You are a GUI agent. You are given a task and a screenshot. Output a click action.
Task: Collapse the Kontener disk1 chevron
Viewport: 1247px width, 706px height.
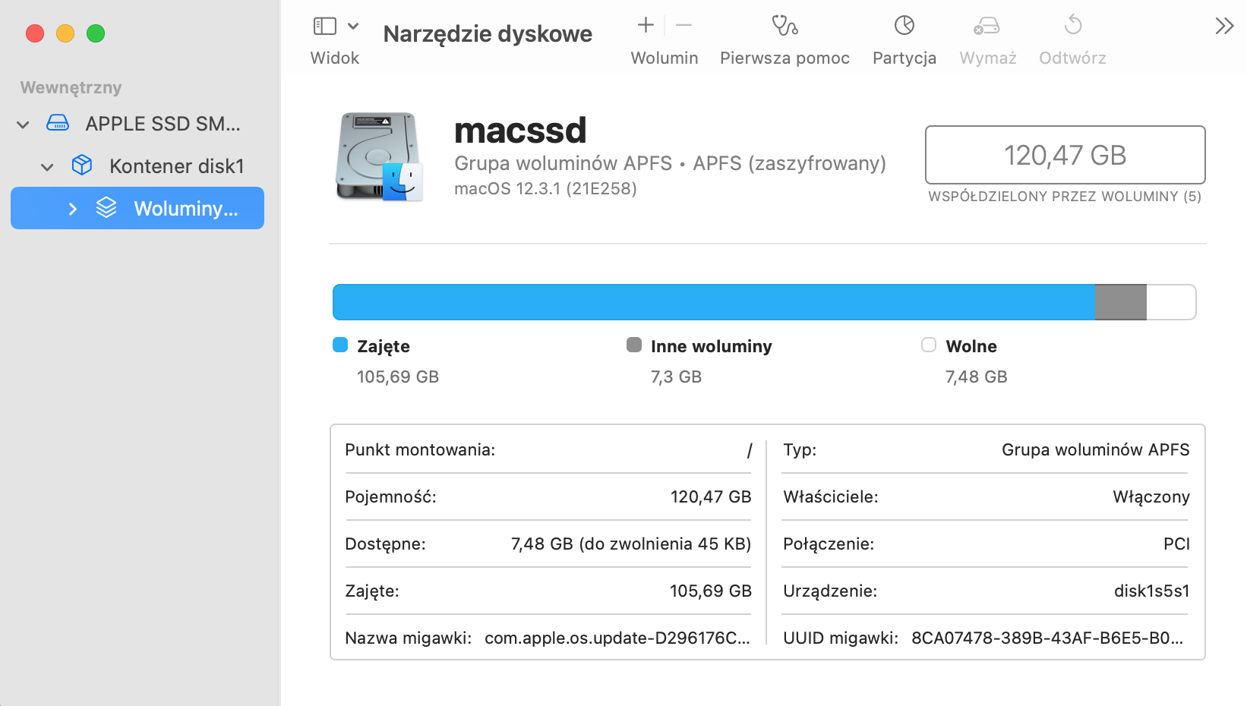47,167
